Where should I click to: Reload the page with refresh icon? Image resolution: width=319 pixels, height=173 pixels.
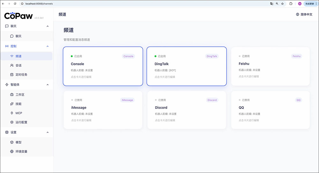pos(15,4)
